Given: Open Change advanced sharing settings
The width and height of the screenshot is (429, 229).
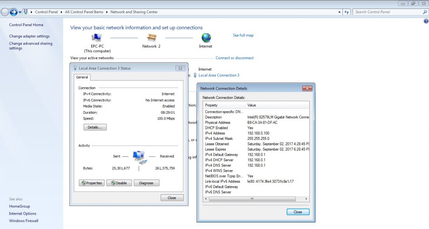Looking at the screenshot, I should pyautogui.click(x=31, y=46).
